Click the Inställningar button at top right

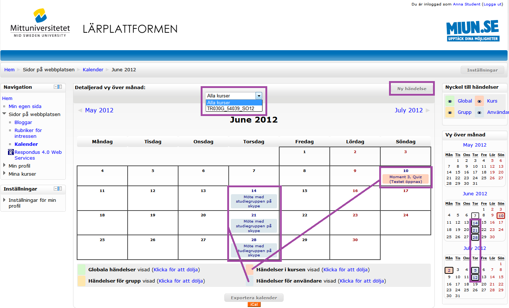pyautogui.click(x=482, y=70)
